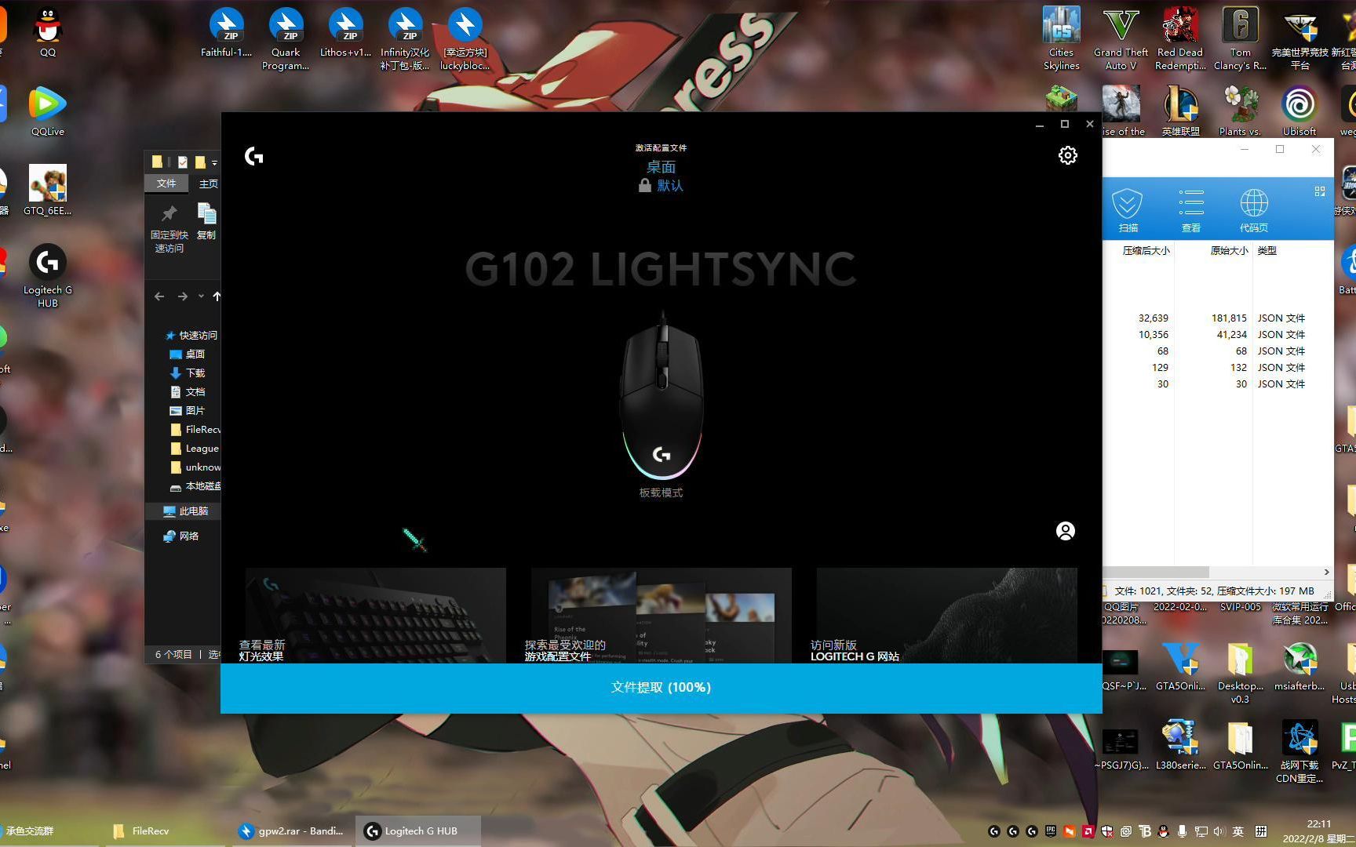Open the QQ penguin icon in the system tray
The height and width of the screenshot is (847, 1356).
click(1163, 831)
